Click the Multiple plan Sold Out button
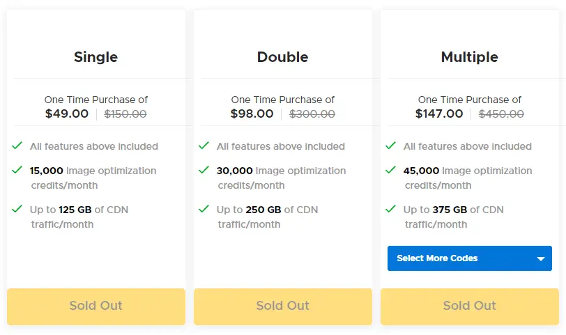The width and height of the screenshot is (566, 335). pyautogui.click(x=470, y=306)
